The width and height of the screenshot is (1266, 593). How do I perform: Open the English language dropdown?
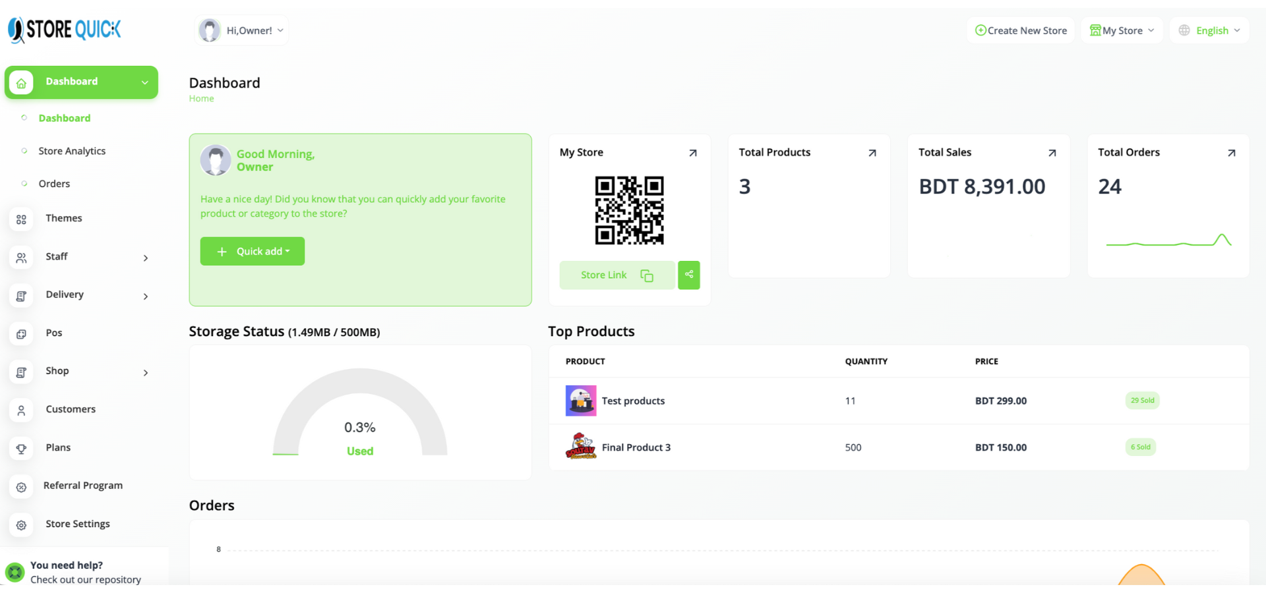tap(1211, 30)
